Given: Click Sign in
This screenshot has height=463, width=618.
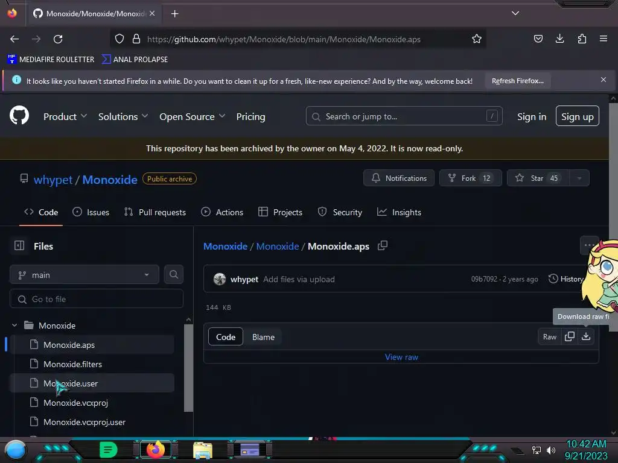Looking at the screenshot, I should pyautogui.click(x=531, y=116).
